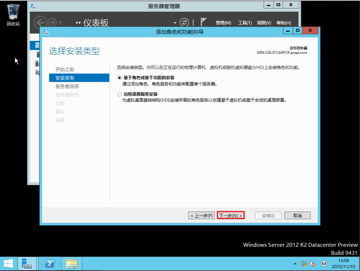Open Server Manager from the taskbar
The image size is (360, 271).
[x=27, y=263]
